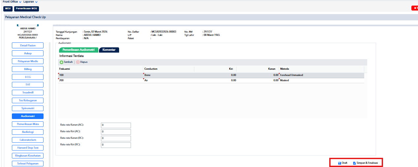Select the frequency cell "100"

[x=101, y=75]
